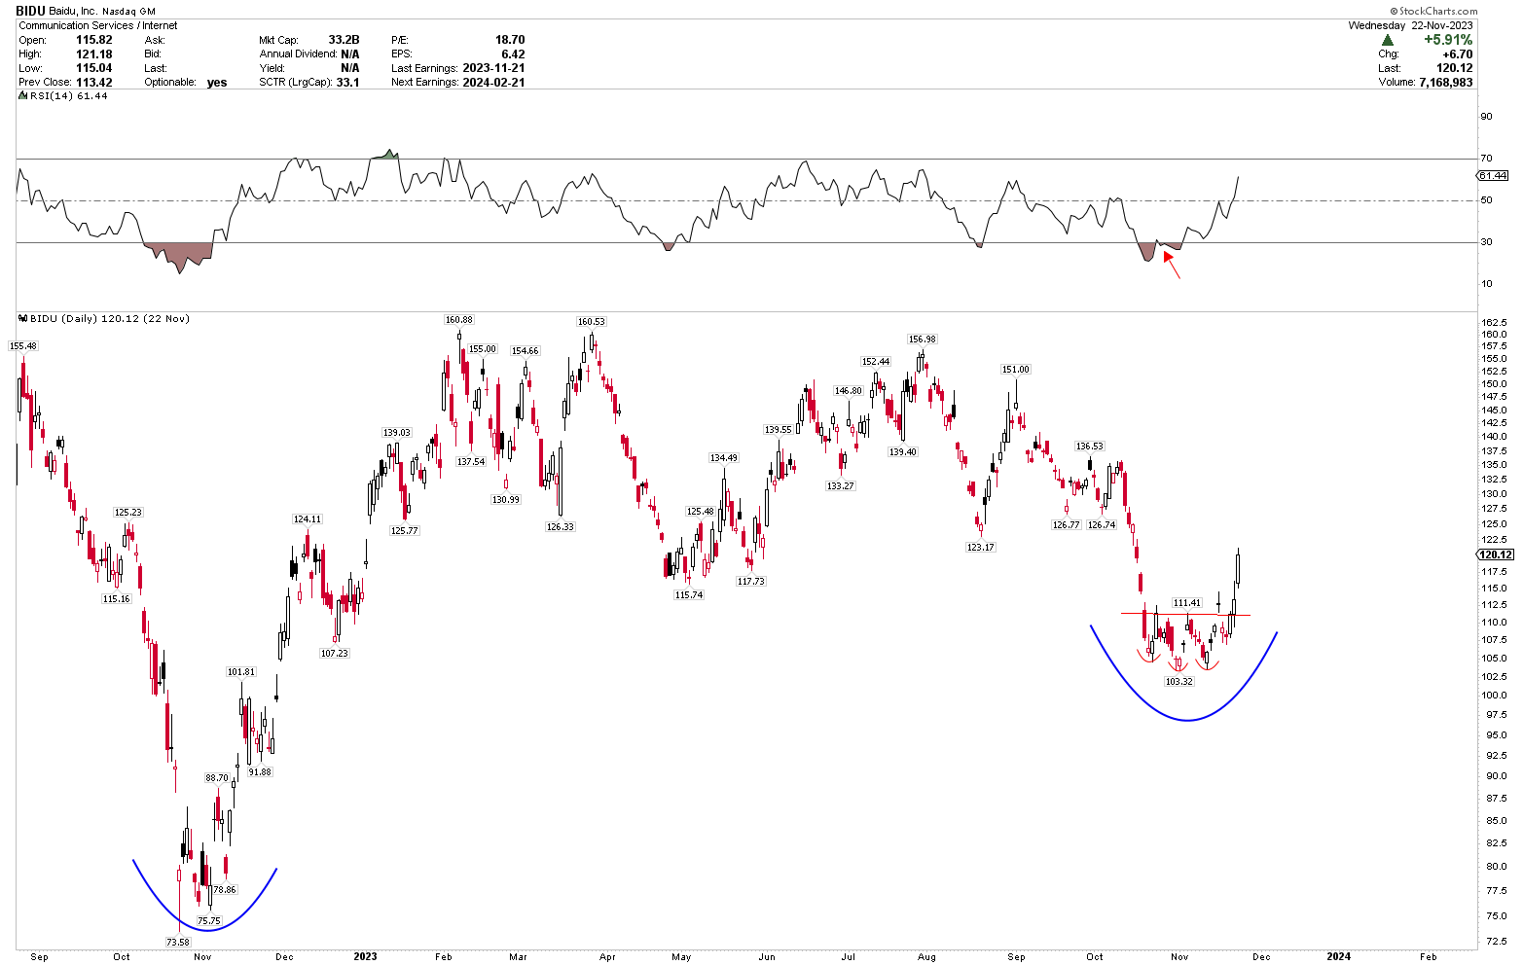Click the Next Earnings date 2024-02-21

point(493,82)
